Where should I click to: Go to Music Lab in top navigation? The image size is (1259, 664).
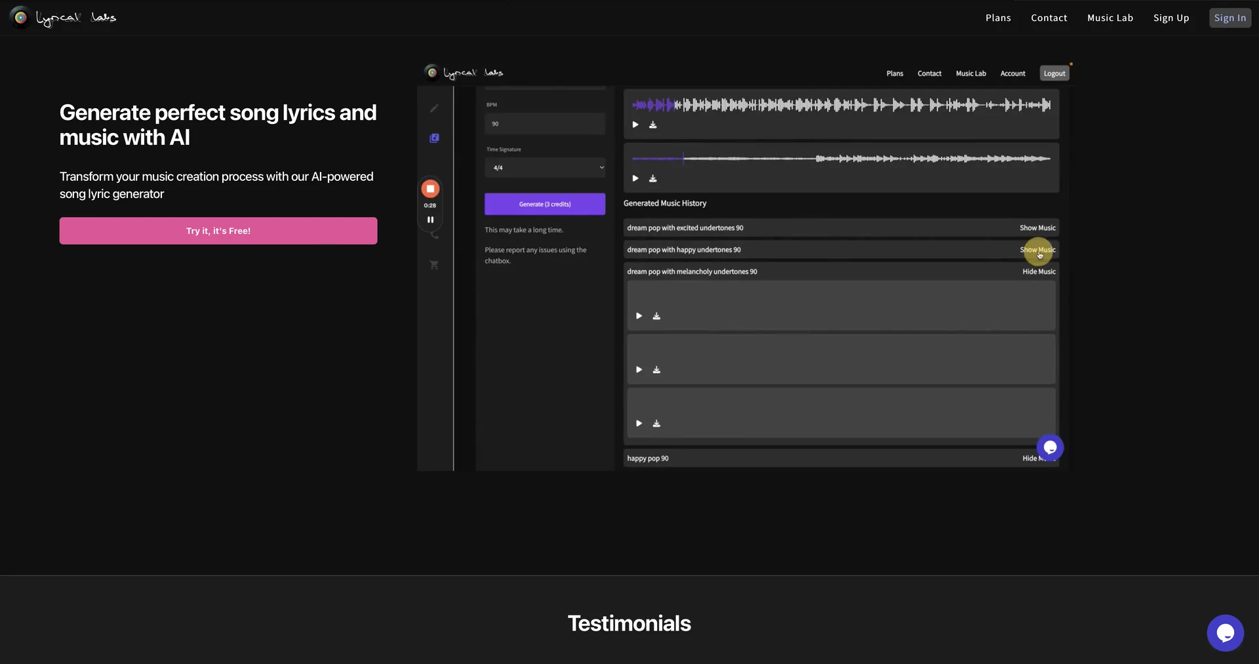click(1110, 18)
